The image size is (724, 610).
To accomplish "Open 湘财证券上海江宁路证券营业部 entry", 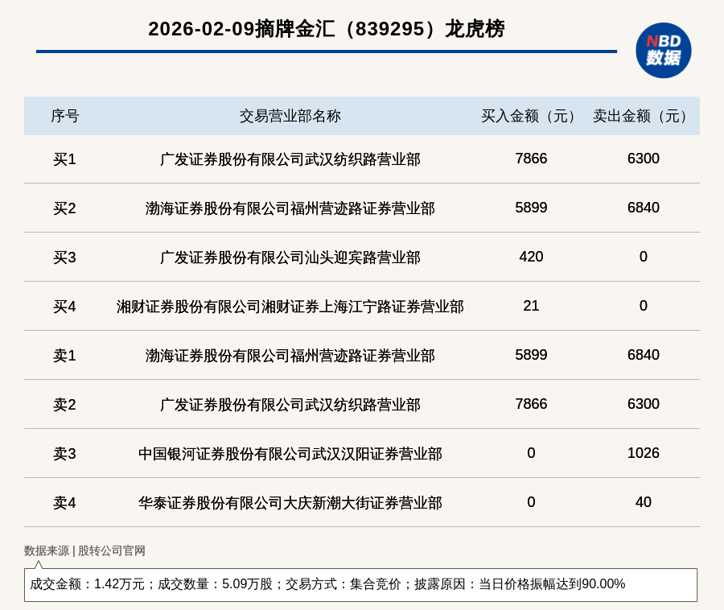I will pos(290,307).
